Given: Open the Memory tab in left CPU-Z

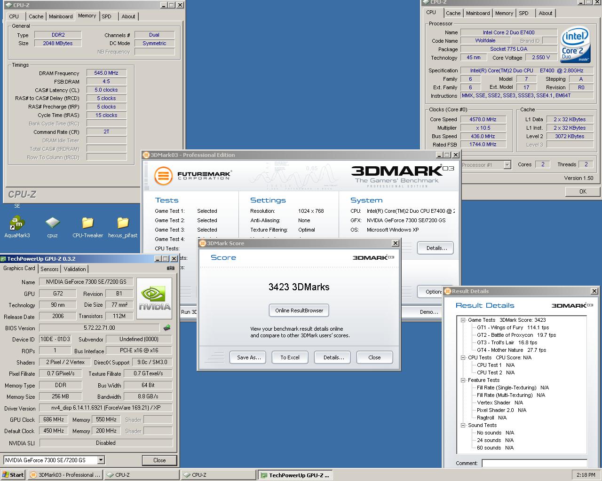Looking at the screenshot, I should [87, 16].
